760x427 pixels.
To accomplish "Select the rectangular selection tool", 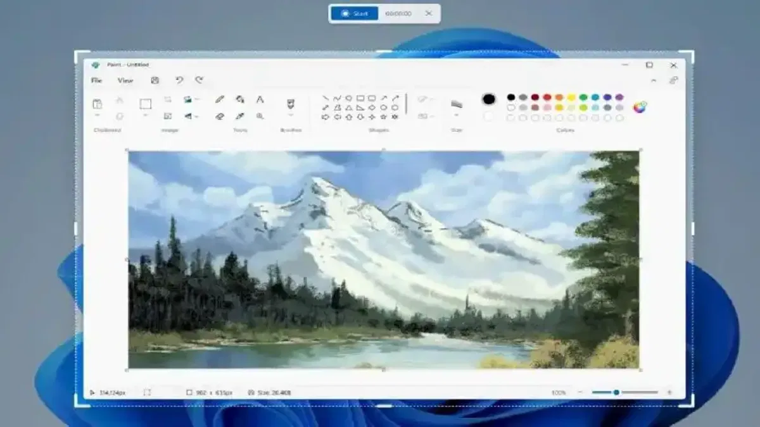I will (146, 104).
